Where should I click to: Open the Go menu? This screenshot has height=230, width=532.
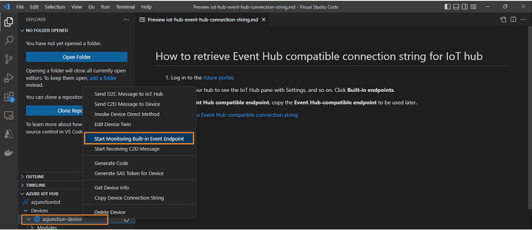coord(91,7)
